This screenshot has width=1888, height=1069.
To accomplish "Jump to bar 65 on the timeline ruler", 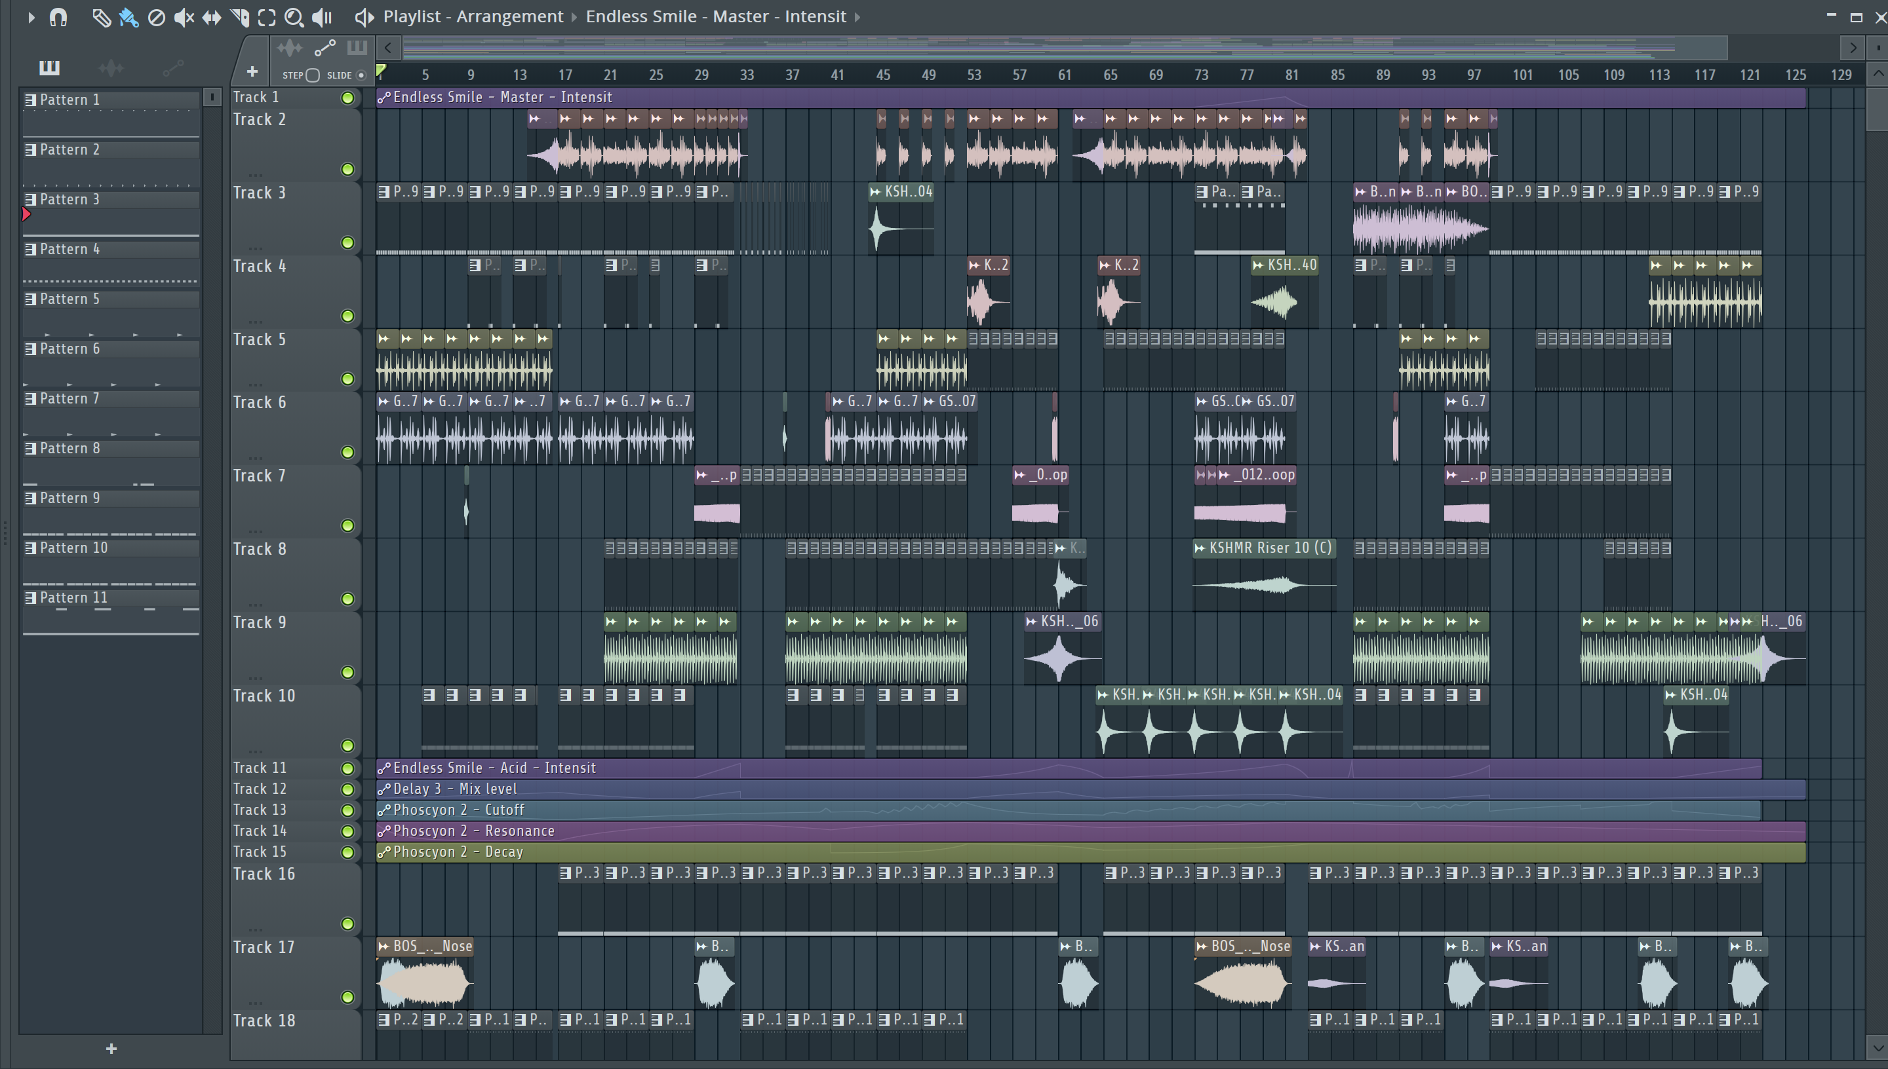I will [1110, 75].
